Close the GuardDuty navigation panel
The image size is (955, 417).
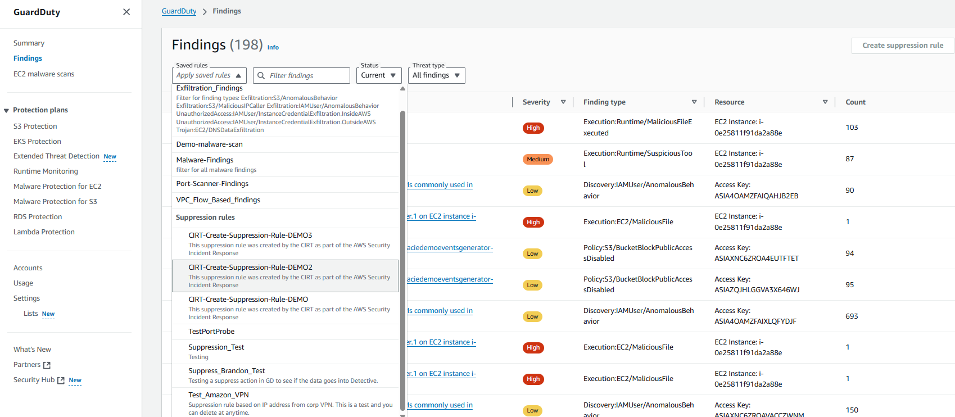point(126,12)
